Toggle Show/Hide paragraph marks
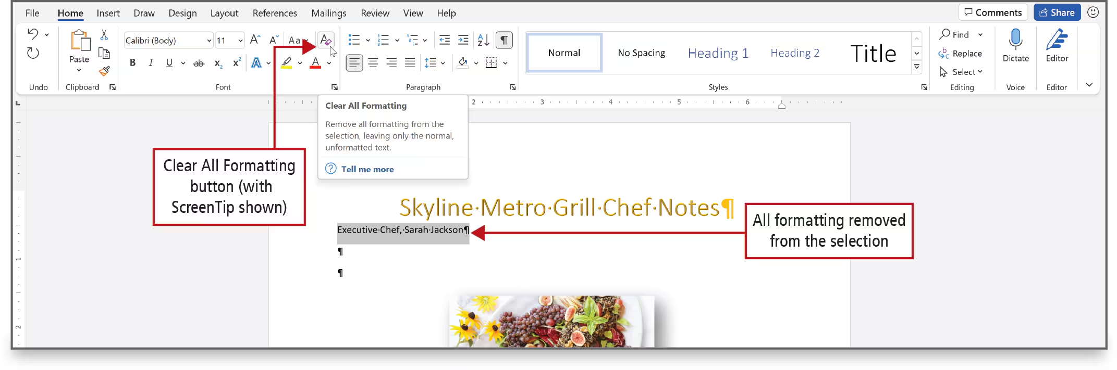 504,40
